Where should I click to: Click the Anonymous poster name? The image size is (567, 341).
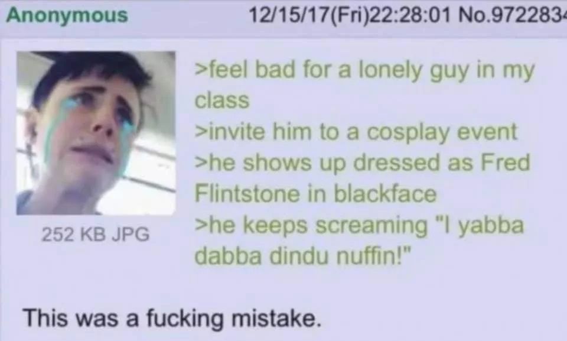[x=67, y=15]
